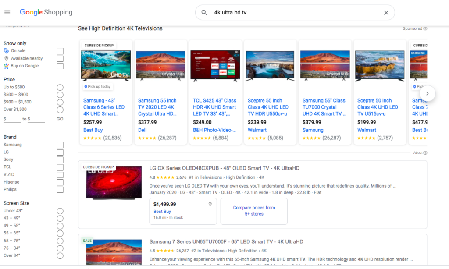Tick the Buy on Google checkbox

[60, 66]
